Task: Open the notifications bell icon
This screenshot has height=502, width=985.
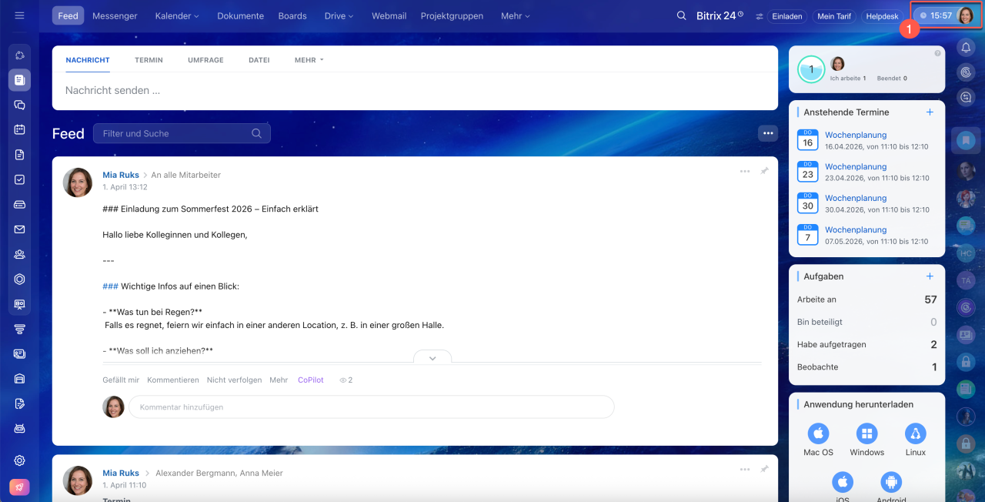Action: (966, 48)
